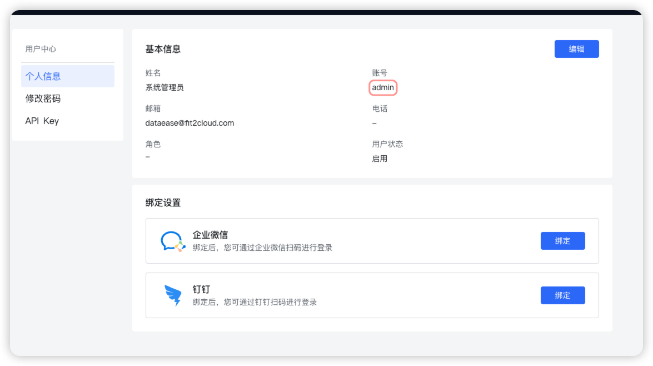Click the 基本信息 section heading
Screen dimensions: 653x366
coord(163,49)
